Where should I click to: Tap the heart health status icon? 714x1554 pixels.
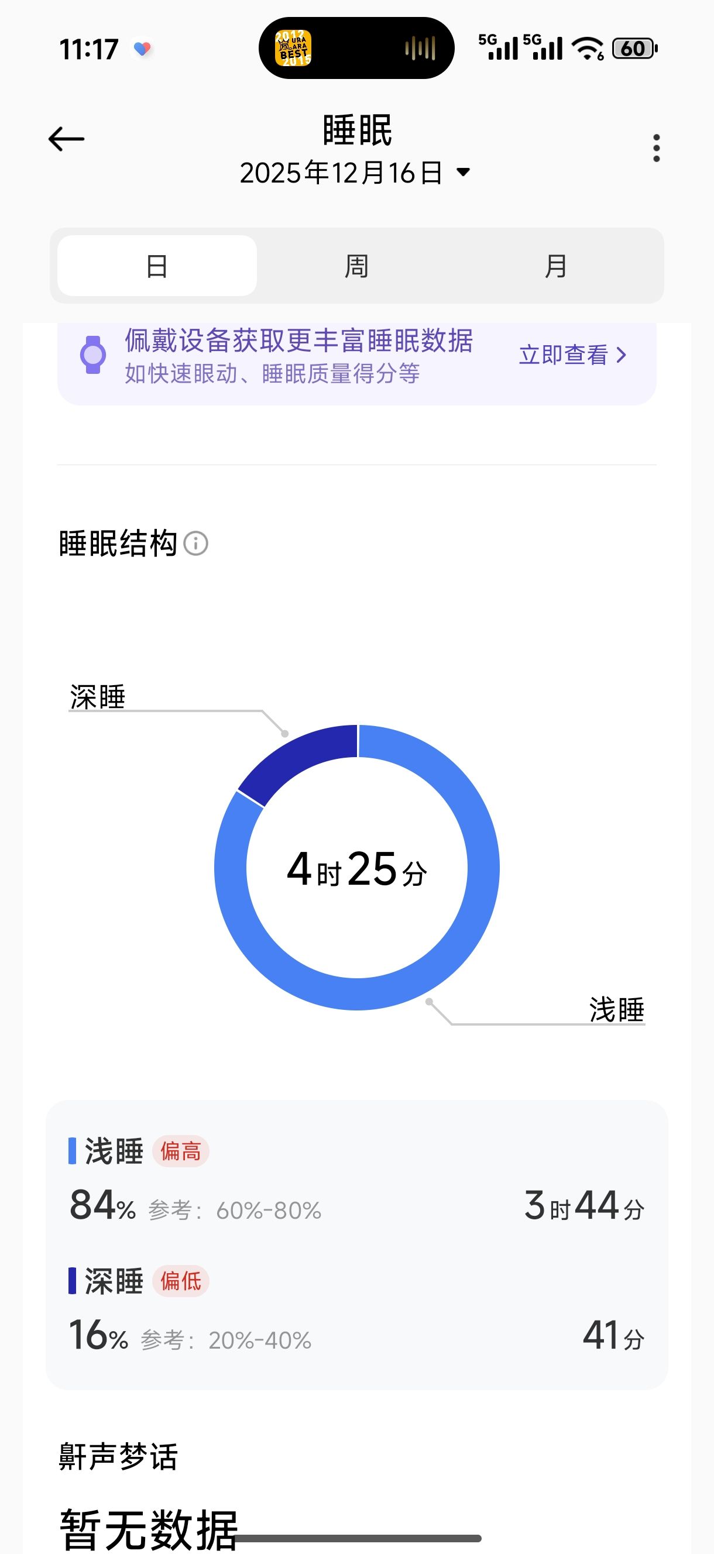click(x=142, y=49)
